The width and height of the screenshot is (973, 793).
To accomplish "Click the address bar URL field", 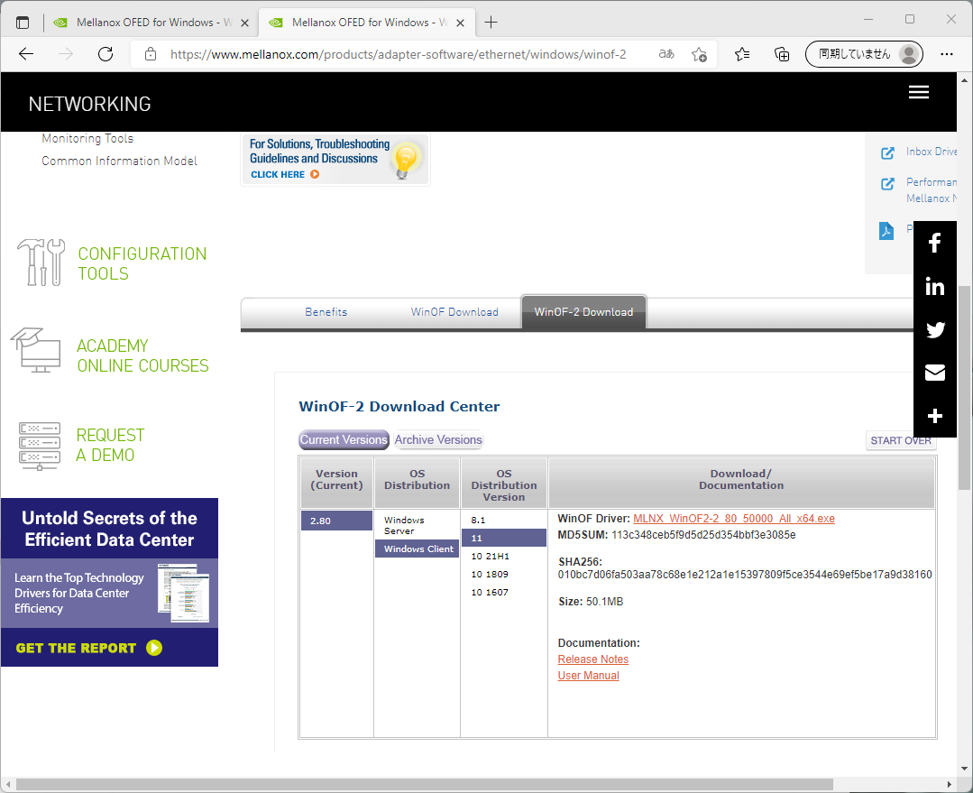I will 399,54.
